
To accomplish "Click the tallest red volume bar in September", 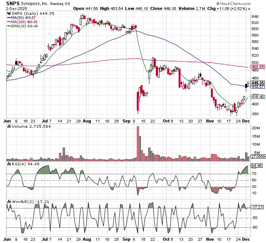I will (138, 144).
